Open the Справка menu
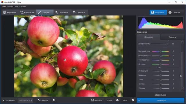 point(23,7)
